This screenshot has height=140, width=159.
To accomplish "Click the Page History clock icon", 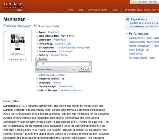I will [128, 19].
